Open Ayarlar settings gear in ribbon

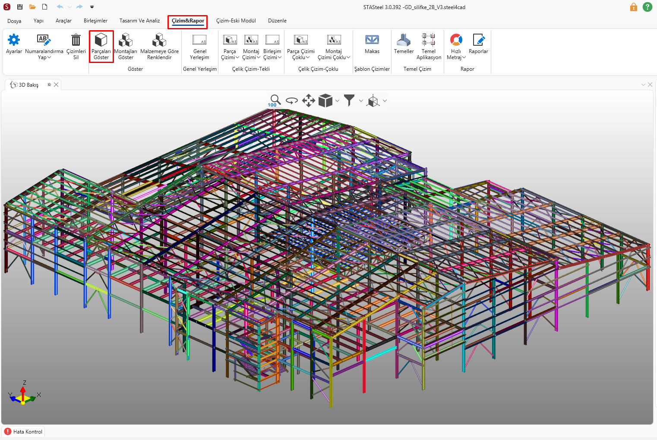tap(14, 41)
